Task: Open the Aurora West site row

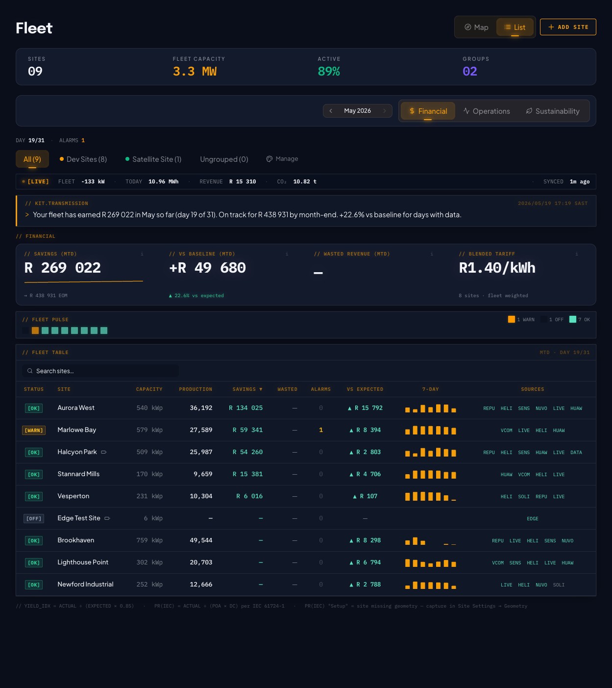Action: tap(306, 408)
